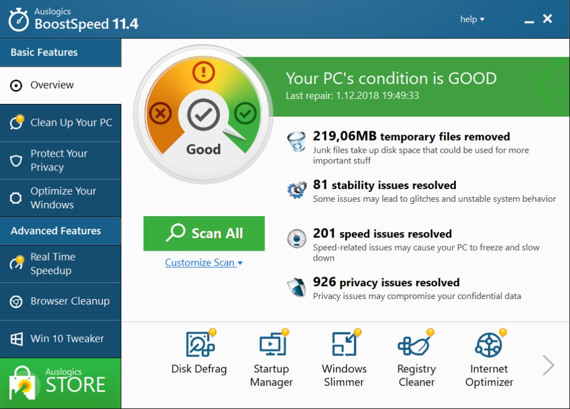Click the shield privacy issues icon
The height and width of the screenshot is (409, 570).
pos(296,287)
